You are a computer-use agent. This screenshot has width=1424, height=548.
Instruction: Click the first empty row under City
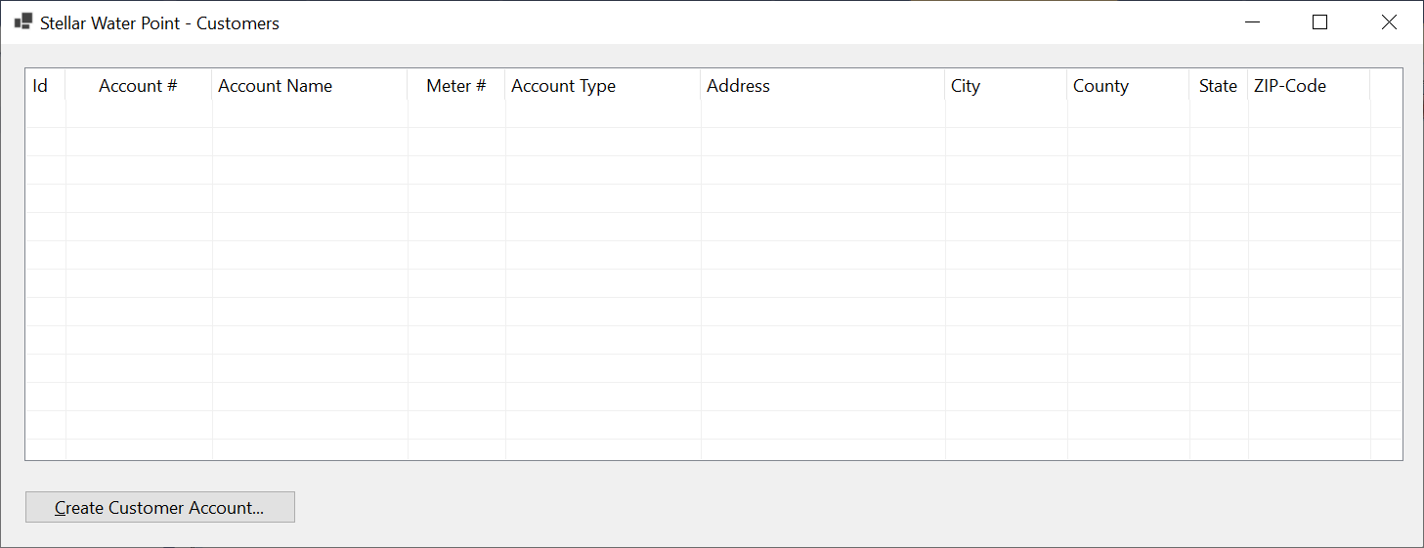(x=1006, y=114)
